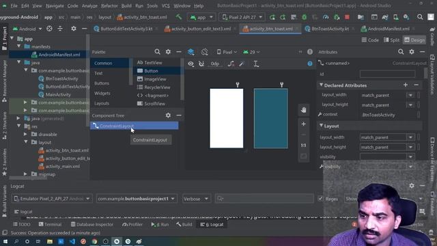Click the scroll from source target icon
Screen dimensions: 437x246
pos(49,29)
